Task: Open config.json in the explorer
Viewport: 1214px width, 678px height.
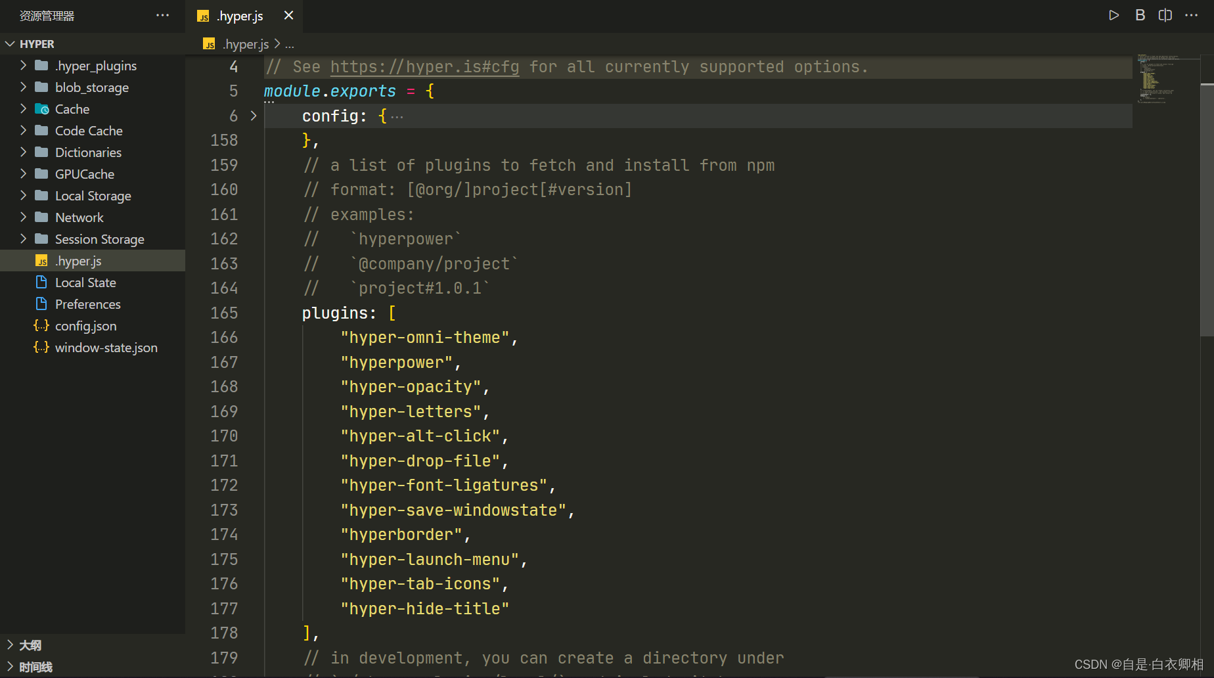Action: point(93,326)
